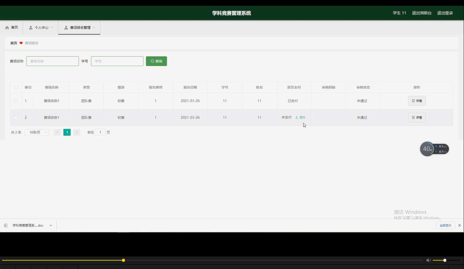Open the downloaded 学科竞赛管理系统 doc file
This screenshot has width=464, height=269.
[x=28, y=225]
